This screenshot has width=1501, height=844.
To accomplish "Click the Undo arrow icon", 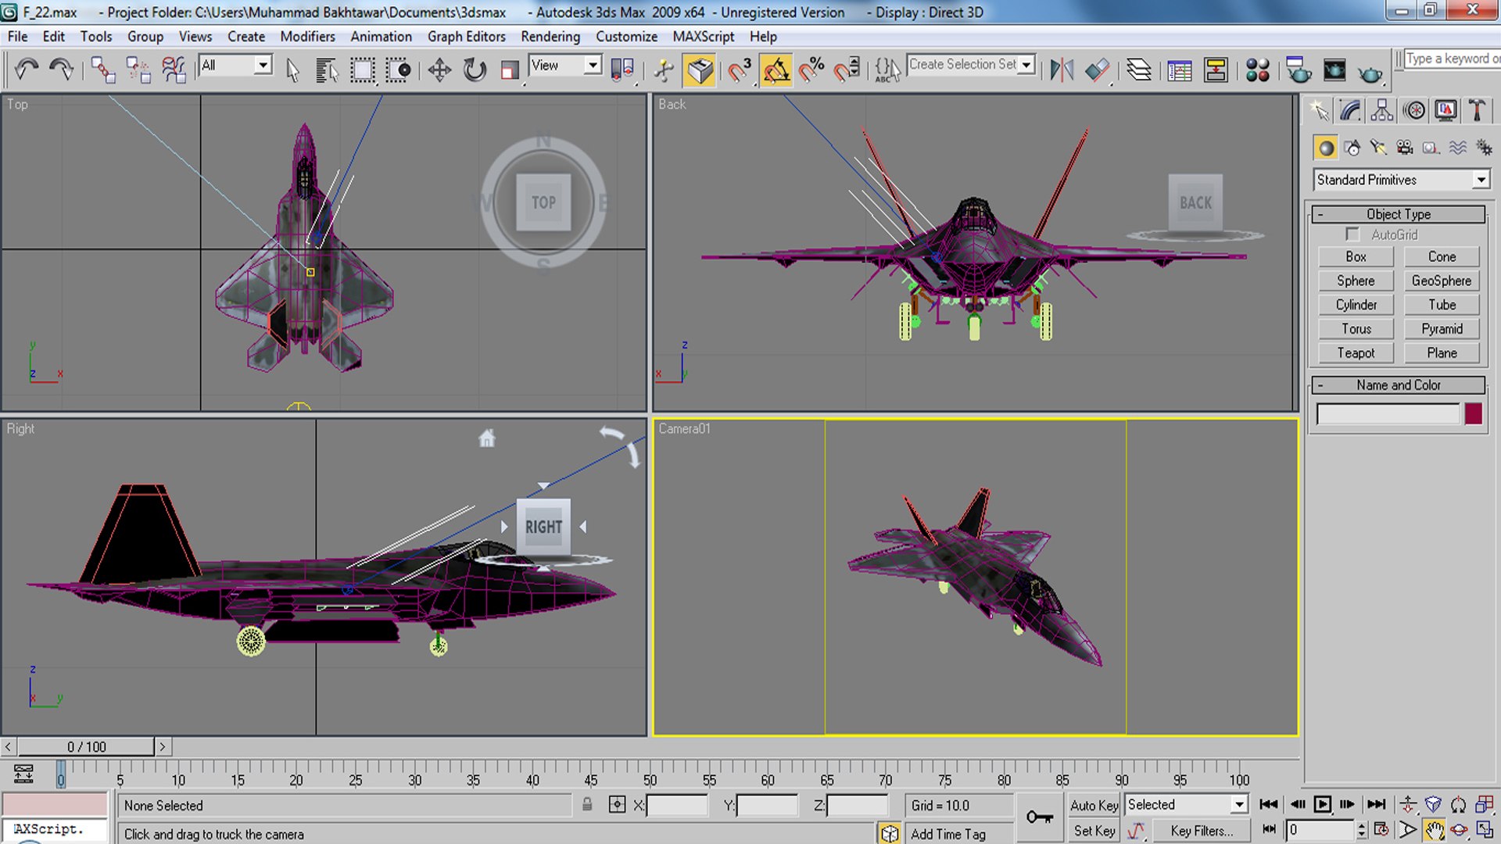I will click(26, 70).
